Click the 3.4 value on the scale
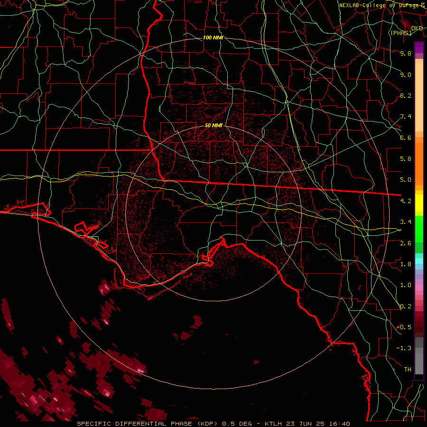 [406, 222]
